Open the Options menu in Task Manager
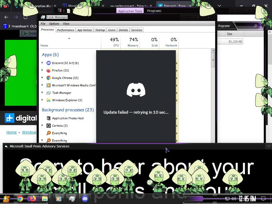272x204 pixels. point(54,24)
